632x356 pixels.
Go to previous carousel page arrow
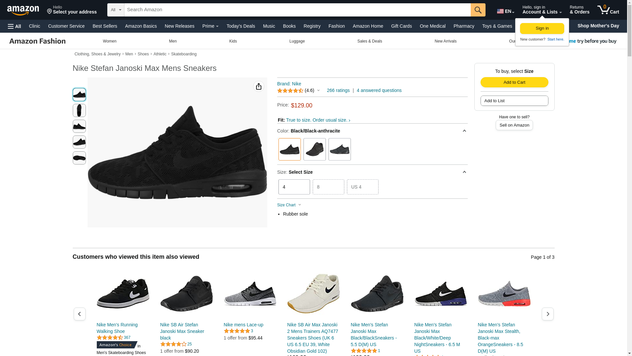tap(79, 314)
